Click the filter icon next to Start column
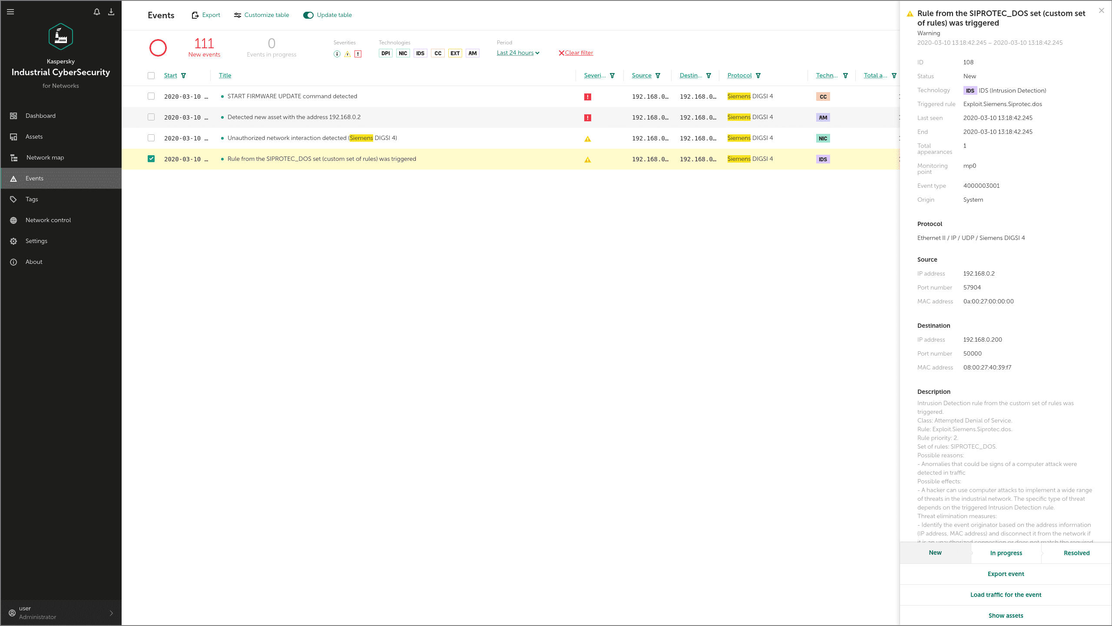This screenshot has height=626, width=1112. (184, 76)
